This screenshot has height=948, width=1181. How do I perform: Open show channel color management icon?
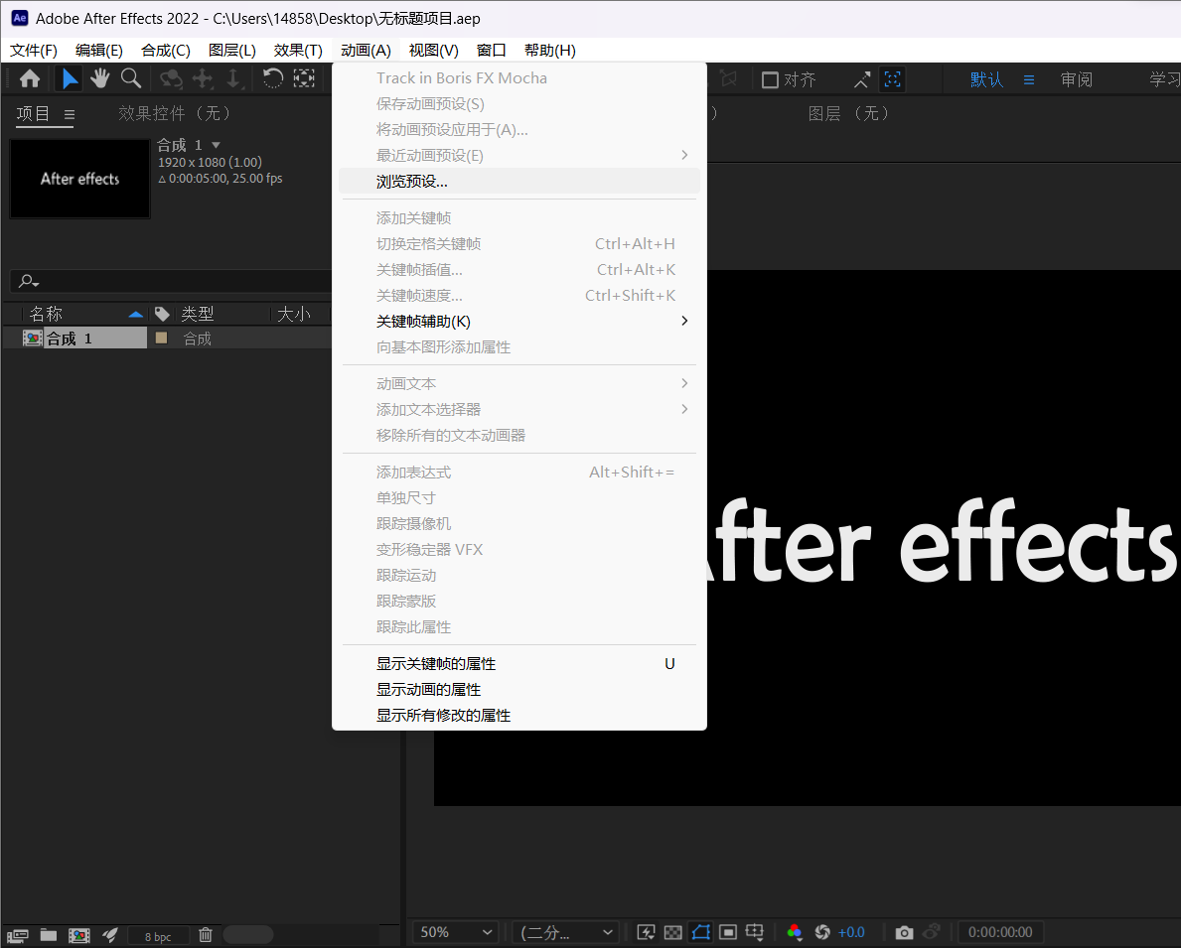point(794,932)
